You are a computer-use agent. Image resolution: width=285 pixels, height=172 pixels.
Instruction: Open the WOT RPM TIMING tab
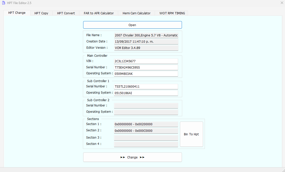172,13
